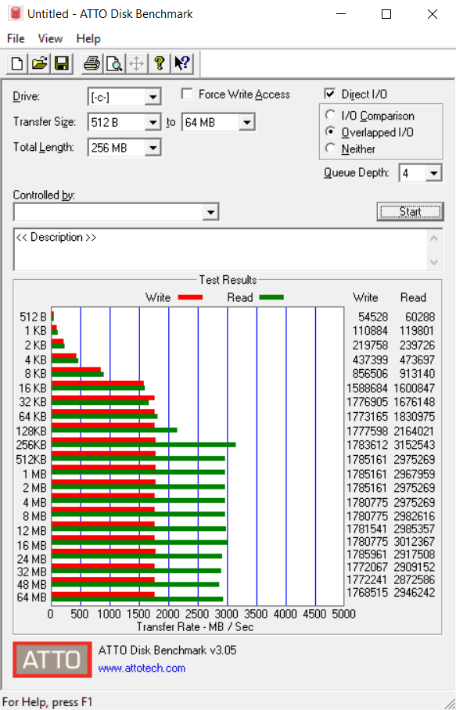The width and height of the screenshot is (456, 710).
Task: Minimize the ATTO Disk Benchmark window
Action: pyautogui.click(x=342, y=14)
